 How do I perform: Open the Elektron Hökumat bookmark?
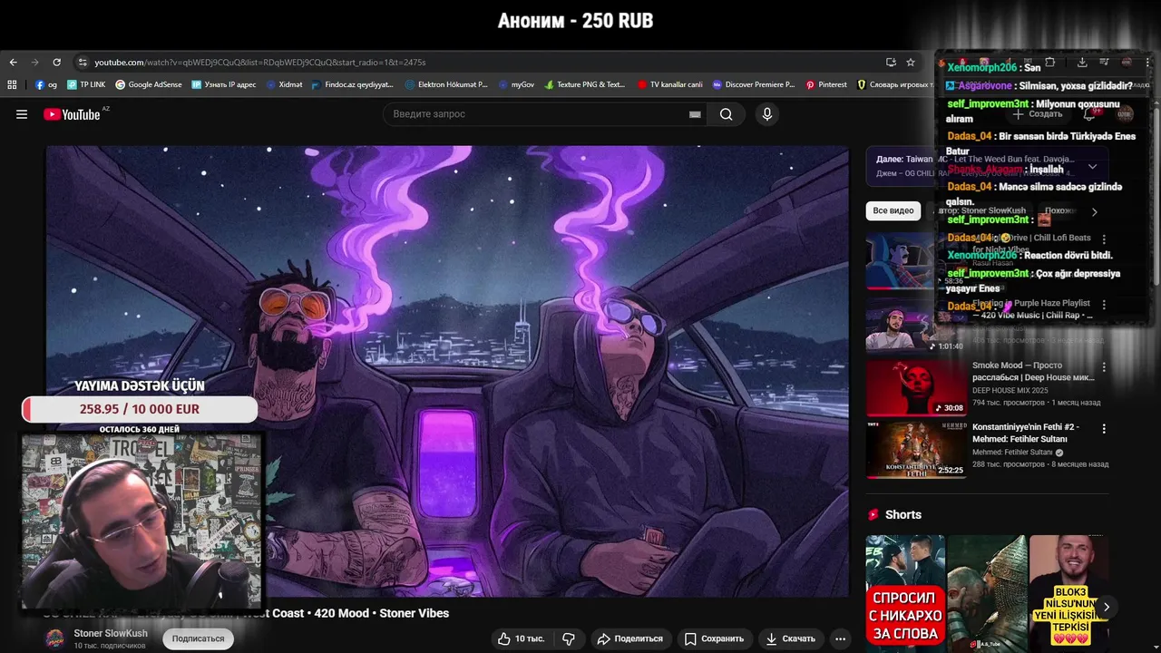446,84
